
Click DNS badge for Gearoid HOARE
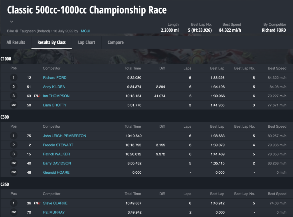(x=14, y=172)
